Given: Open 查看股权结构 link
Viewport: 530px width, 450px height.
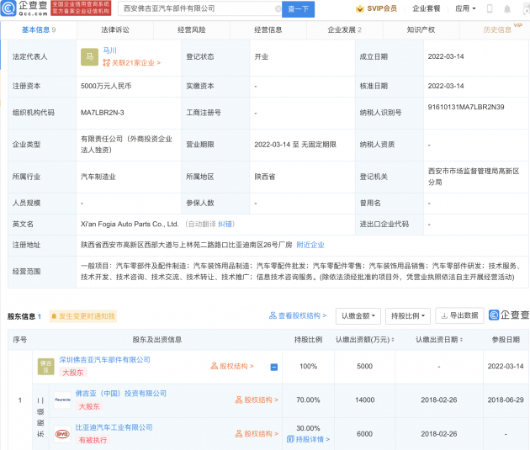Looking at the screenshot, I should pyautogui.click(x=298, y=315).
